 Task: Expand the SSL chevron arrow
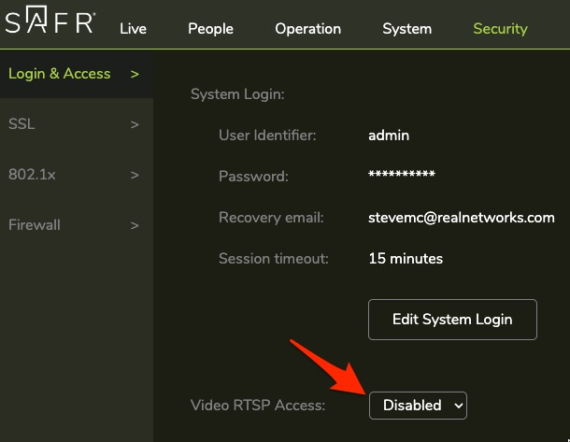coord(135,124)
